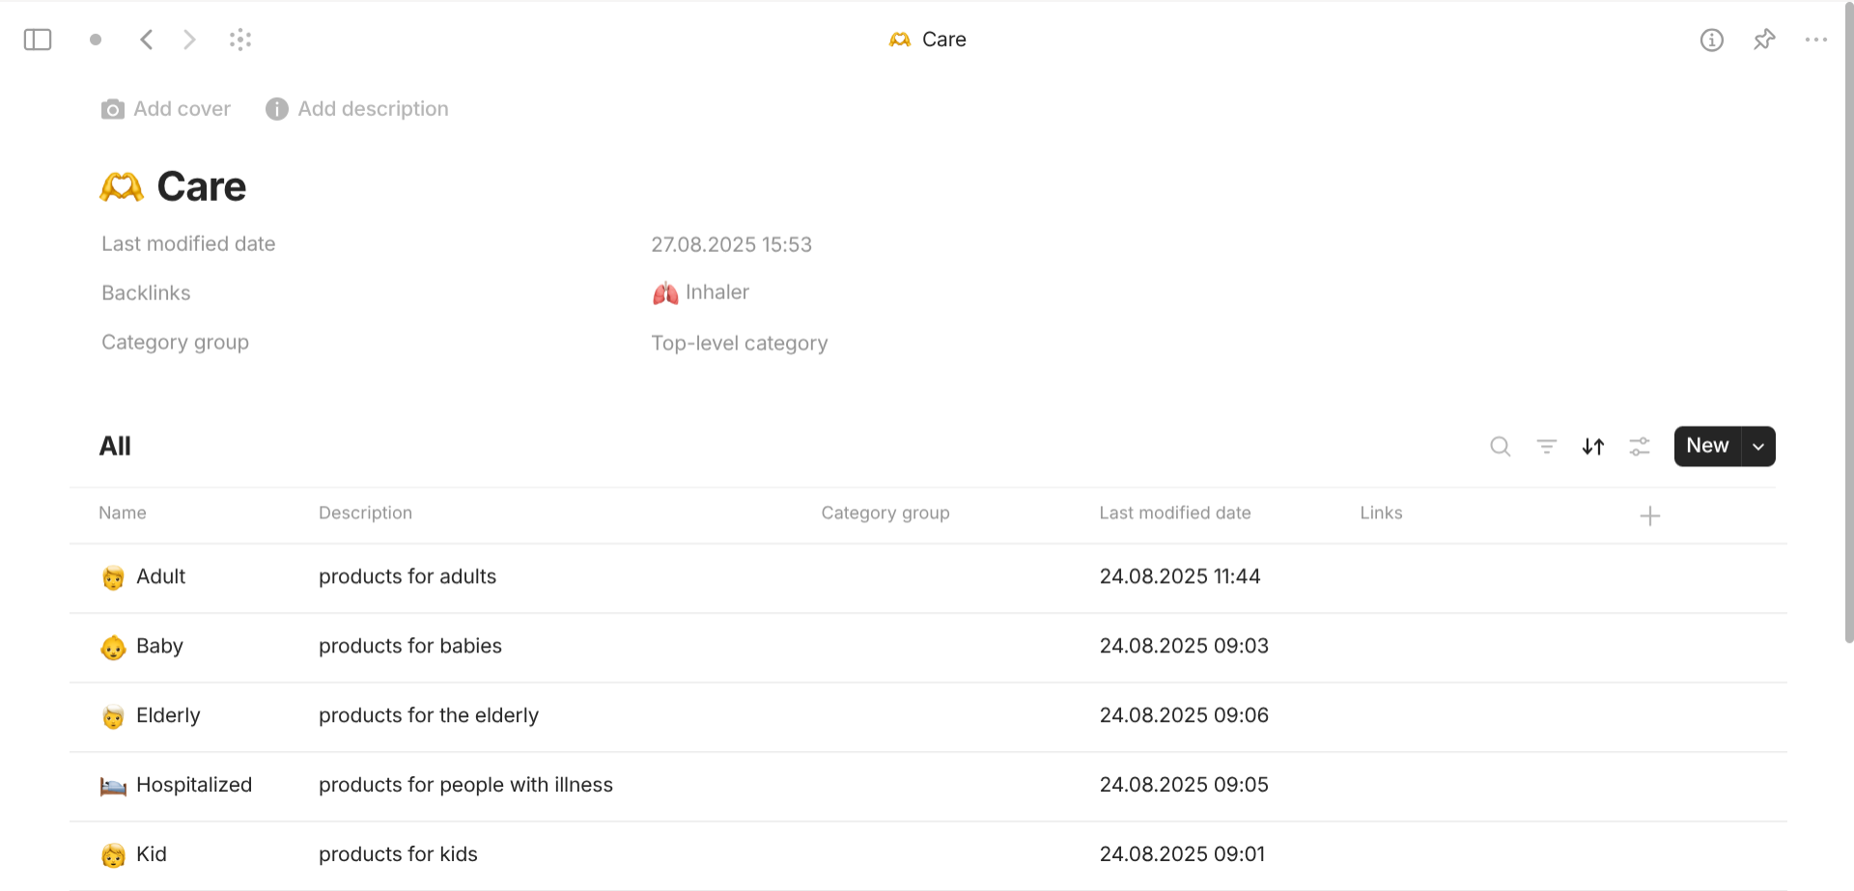The height and width of the screenshot is (891, 1854).
Task: Switch to the All view tab
Action: [x=115, y=445]
